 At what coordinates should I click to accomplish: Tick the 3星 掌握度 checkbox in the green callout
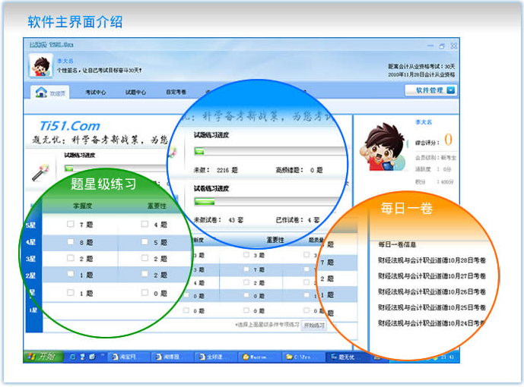point(71,258)
